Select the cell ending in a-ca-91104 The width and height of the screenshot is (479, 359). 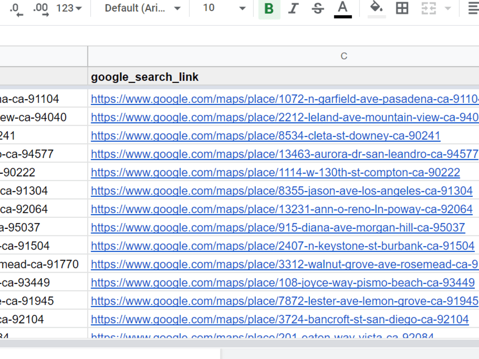pyautogui.click(x=44, y=98)
